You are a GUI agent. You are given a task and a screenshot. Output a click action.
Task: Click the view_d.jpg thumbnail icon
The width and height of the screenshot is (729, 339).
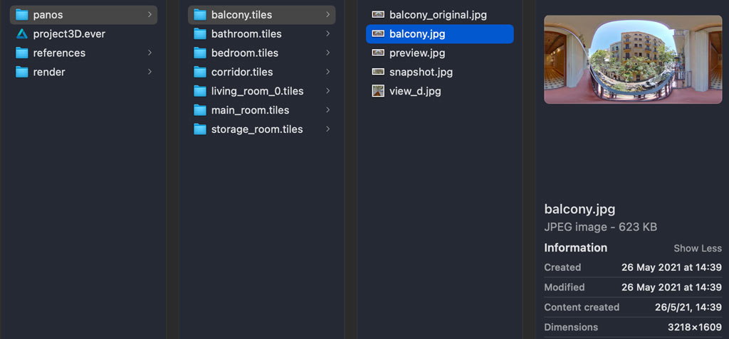(378, 91)
